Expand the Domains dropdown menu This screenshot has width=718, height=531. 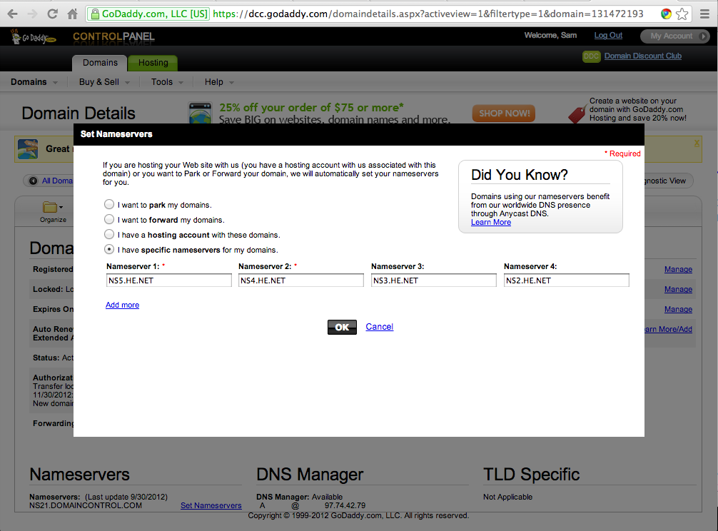[34, 82]
